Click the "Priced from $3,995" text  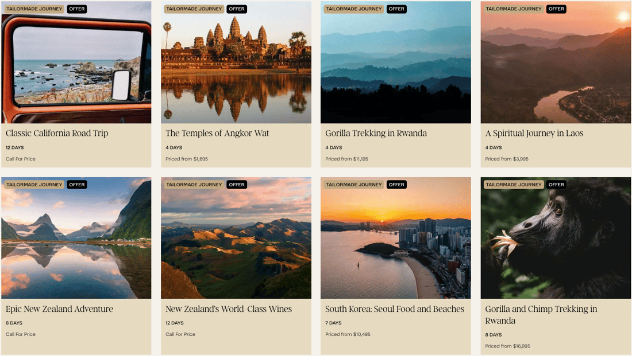[507, 159]
